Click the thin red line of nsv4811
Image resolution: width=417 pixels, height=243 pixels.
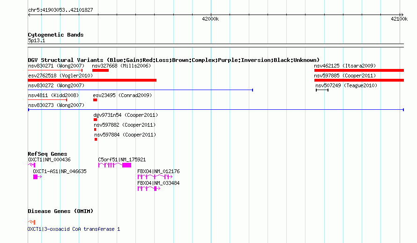48,100
